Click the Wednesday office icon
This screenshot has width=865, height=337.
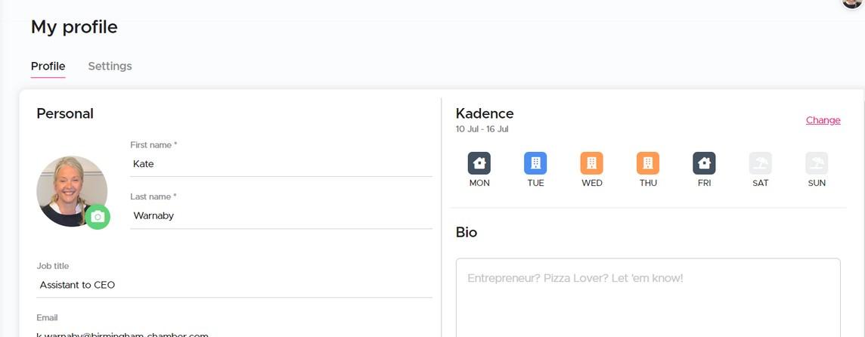(x=591, y=163)
